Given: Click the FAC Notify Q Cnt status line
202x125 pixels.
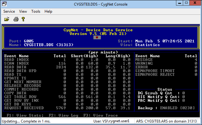Looking at the screenshot, I should click(161, 101).
